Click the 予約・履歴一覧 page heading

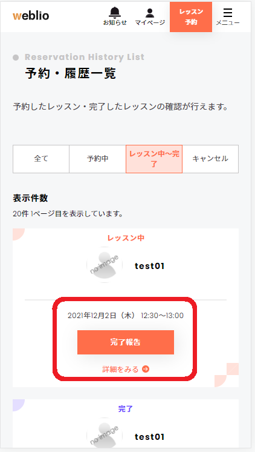71,73
